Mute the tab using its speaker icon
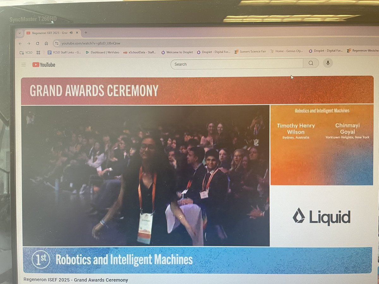This screenshot has width=379, height=284. coord(71,33)
